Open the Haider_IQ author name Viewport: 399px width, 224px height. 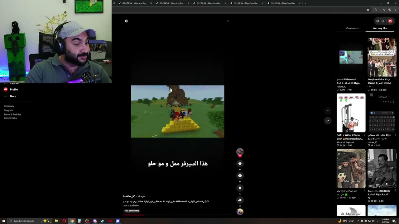[129, 196]
